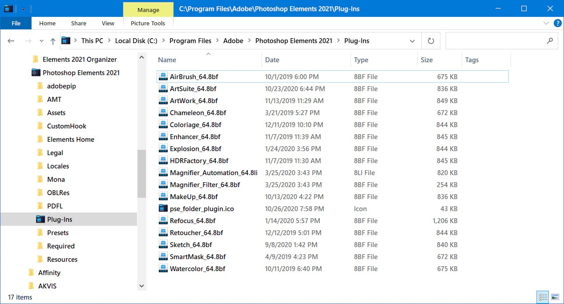Click the navigation pane vertical scrollbar
Viewport: 564px width, 304px height.
tap(141, 173)
